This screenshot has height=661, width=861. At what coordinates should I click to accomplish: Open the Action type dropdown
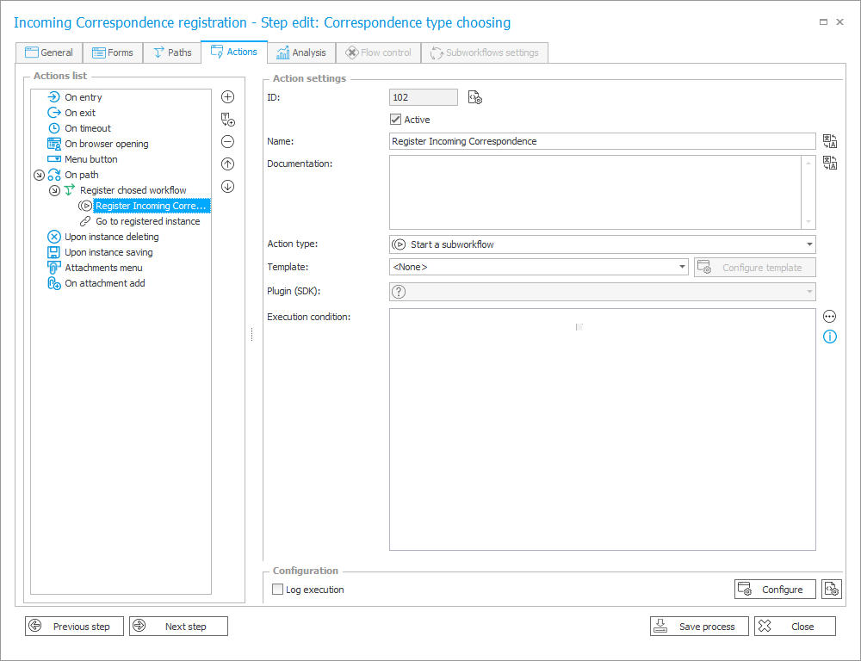coord(808,244)
